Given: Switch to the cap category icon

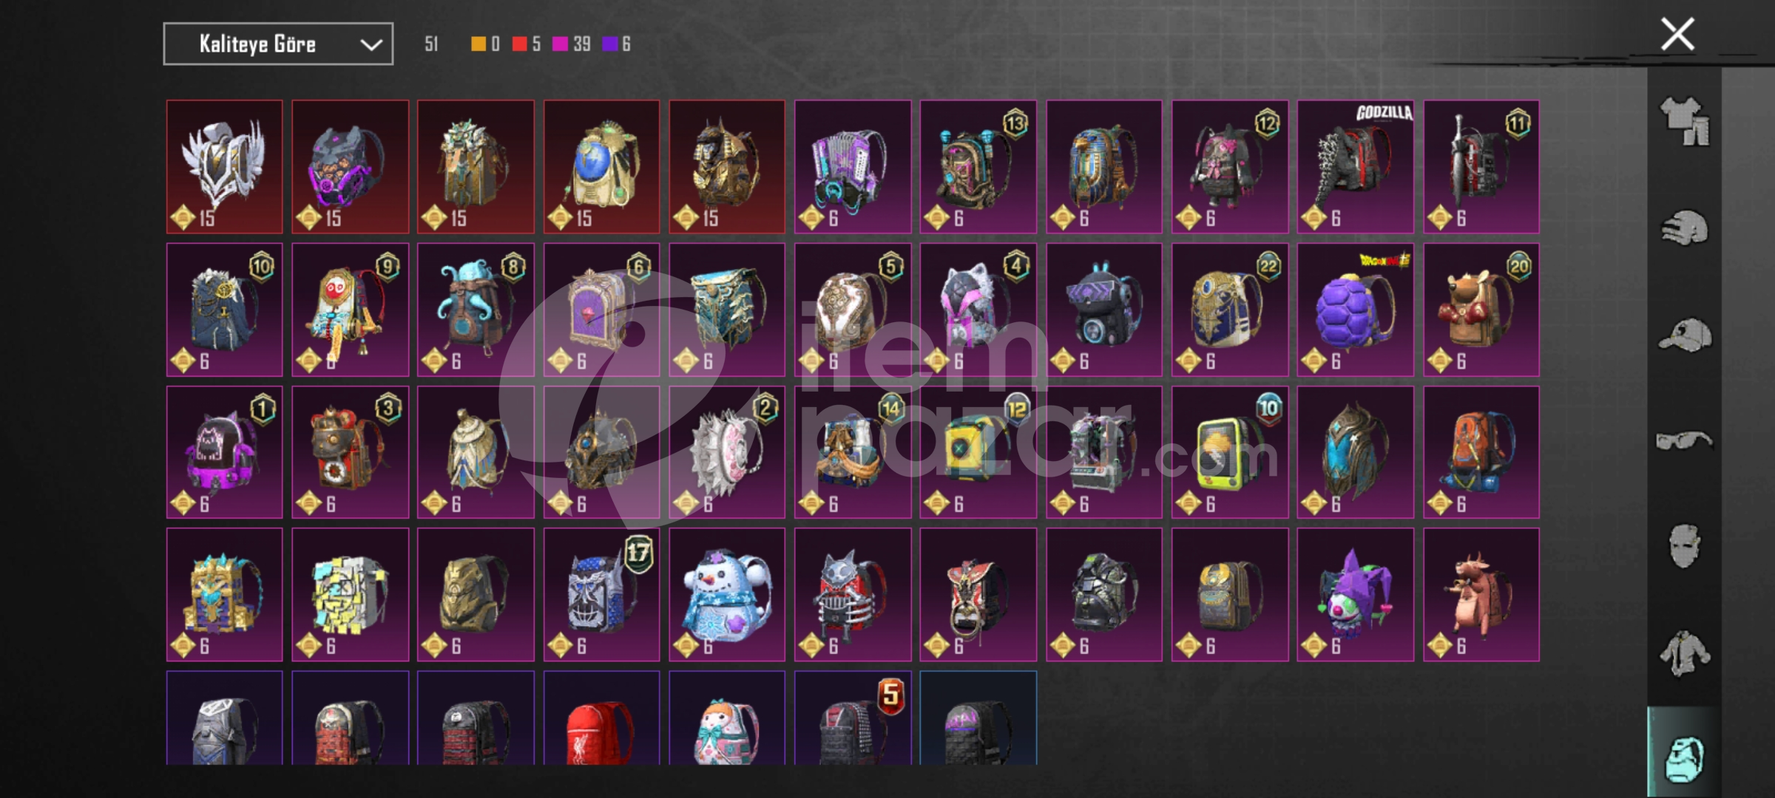Looking at the screenshot, I should pos(1685,335).
